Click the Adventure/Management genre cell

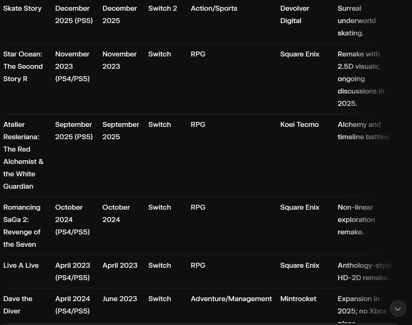coord(231,299)
